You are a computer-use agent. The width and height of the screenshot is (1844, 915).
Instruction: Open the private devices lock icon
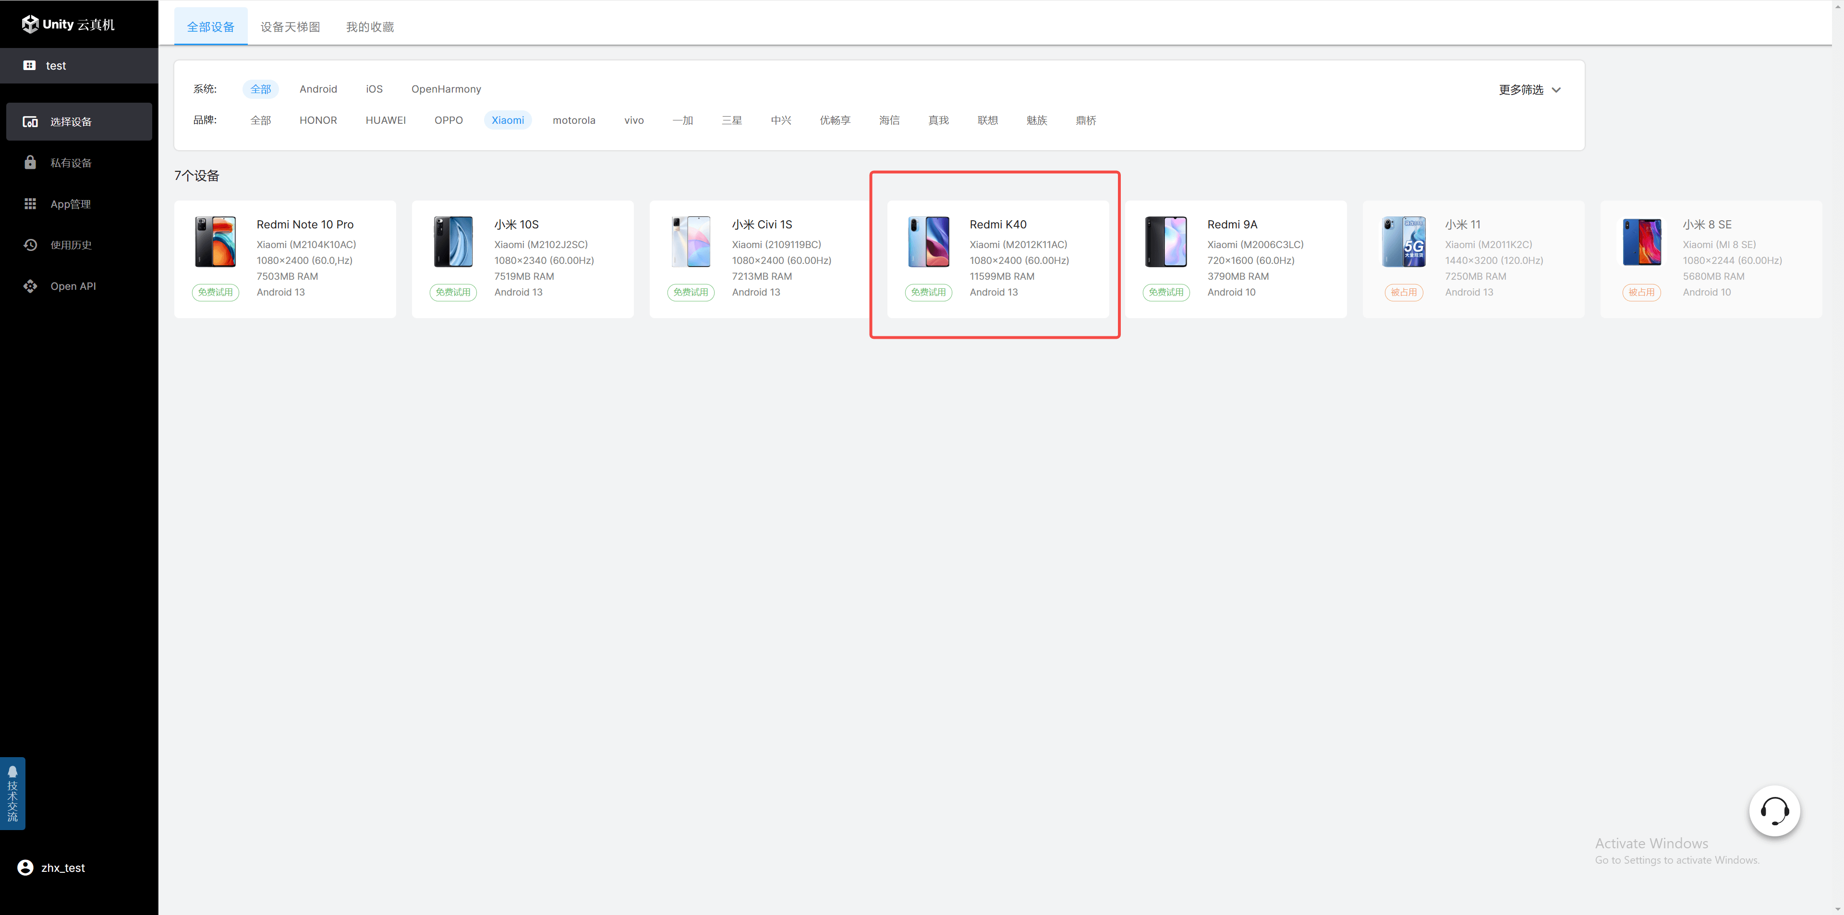[x=30, y=162]
